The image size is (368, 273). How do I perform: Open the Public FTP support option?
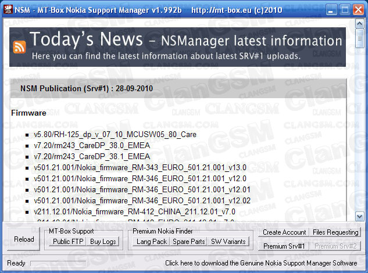coord(68,242)
